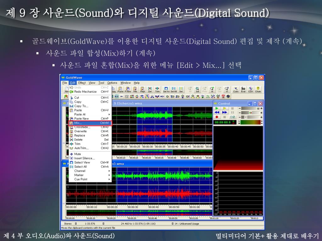Expand the Marker submenu arrow
Screen dimensions: 322x241
point(109,175)
